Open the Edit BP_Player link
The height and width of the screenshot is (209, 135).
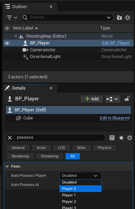click(x=116, y=43)
